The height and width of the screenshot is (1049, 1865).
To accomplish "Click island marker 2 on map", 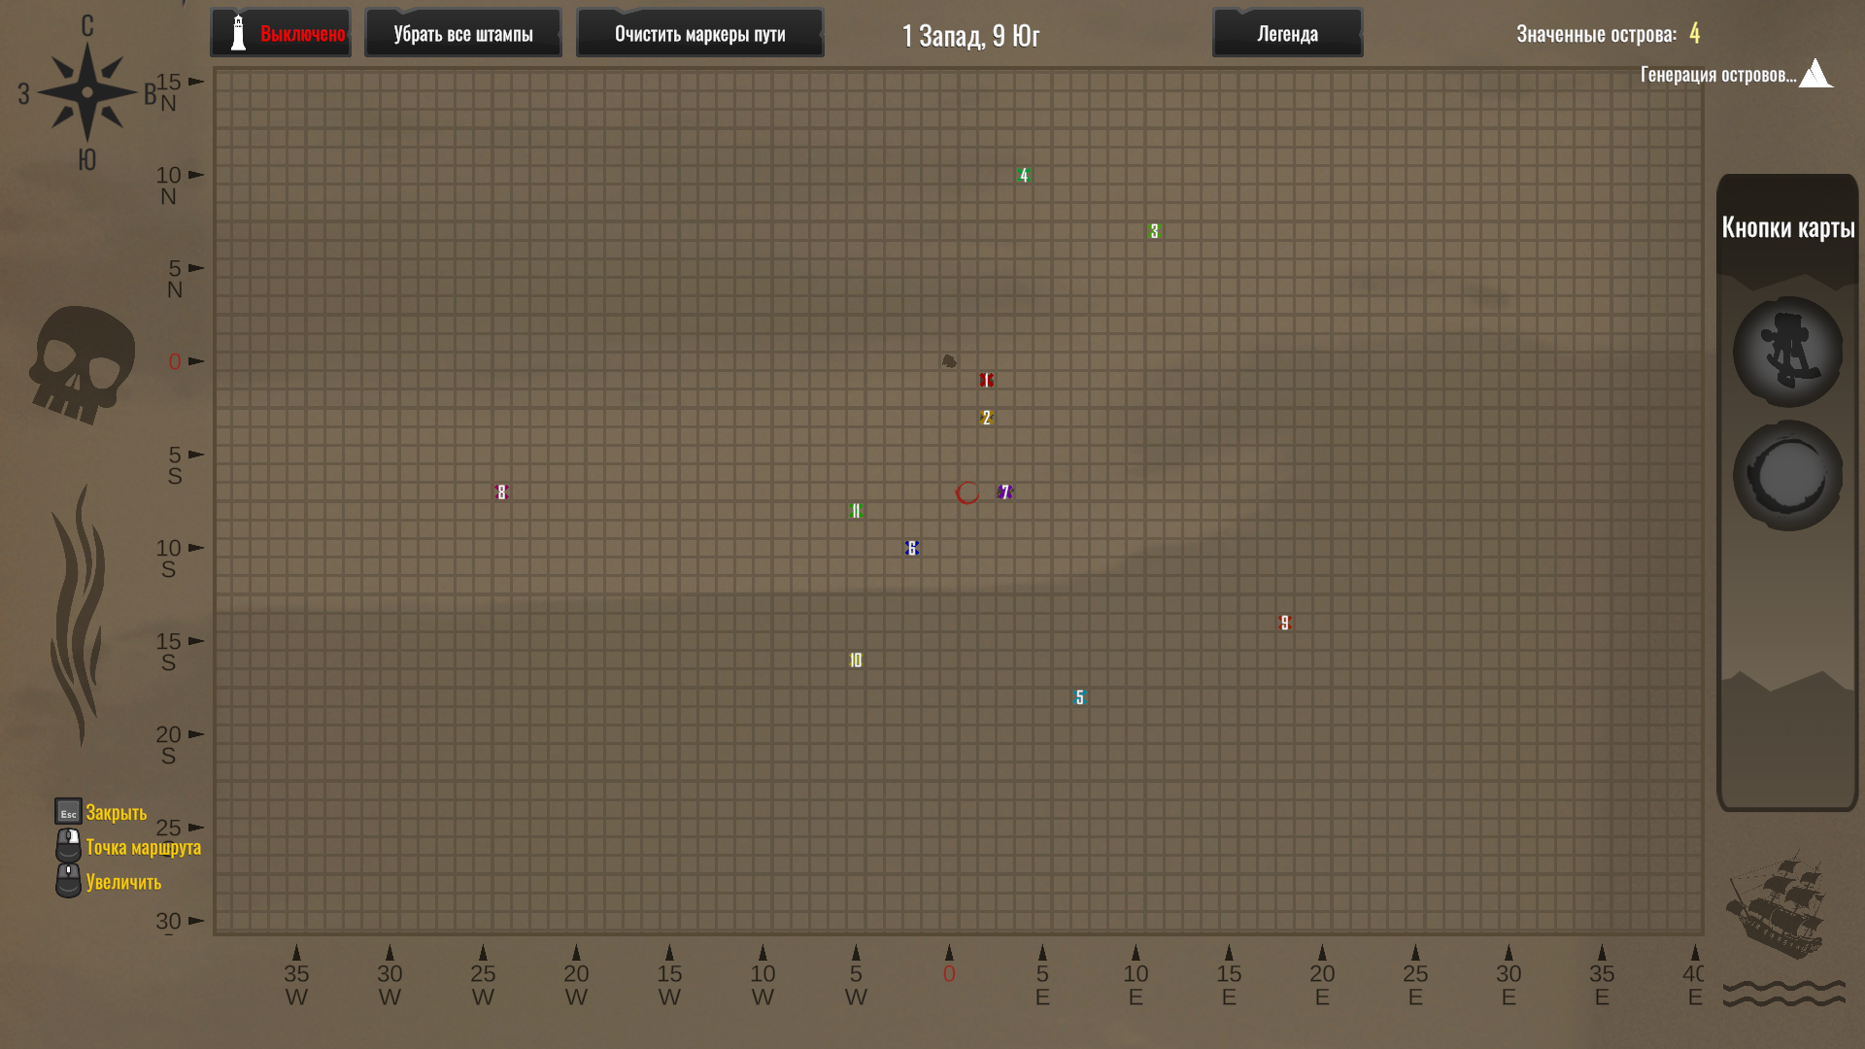I will [x=986, y=418].
